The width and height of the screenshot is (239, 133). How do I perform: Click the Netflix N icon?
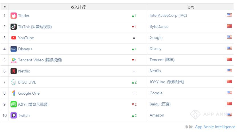coord(14,71)
